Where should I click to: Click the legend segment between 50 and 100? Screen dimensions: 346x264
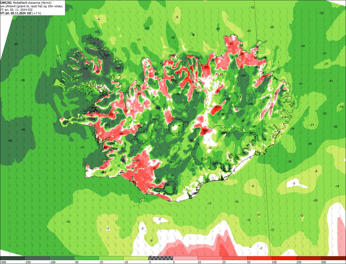pyautogui.click(x=259, y=258)
